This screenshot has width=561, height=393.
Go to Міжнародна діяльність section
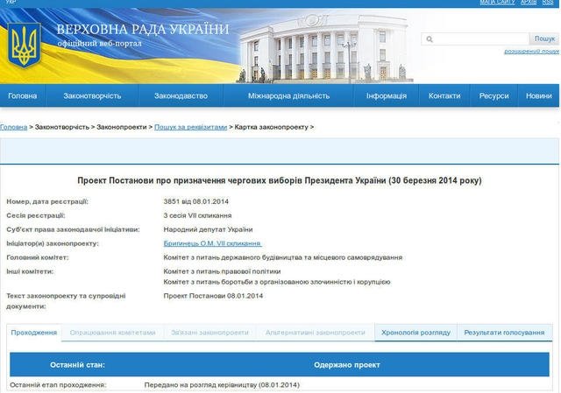[x=288, y=95]
